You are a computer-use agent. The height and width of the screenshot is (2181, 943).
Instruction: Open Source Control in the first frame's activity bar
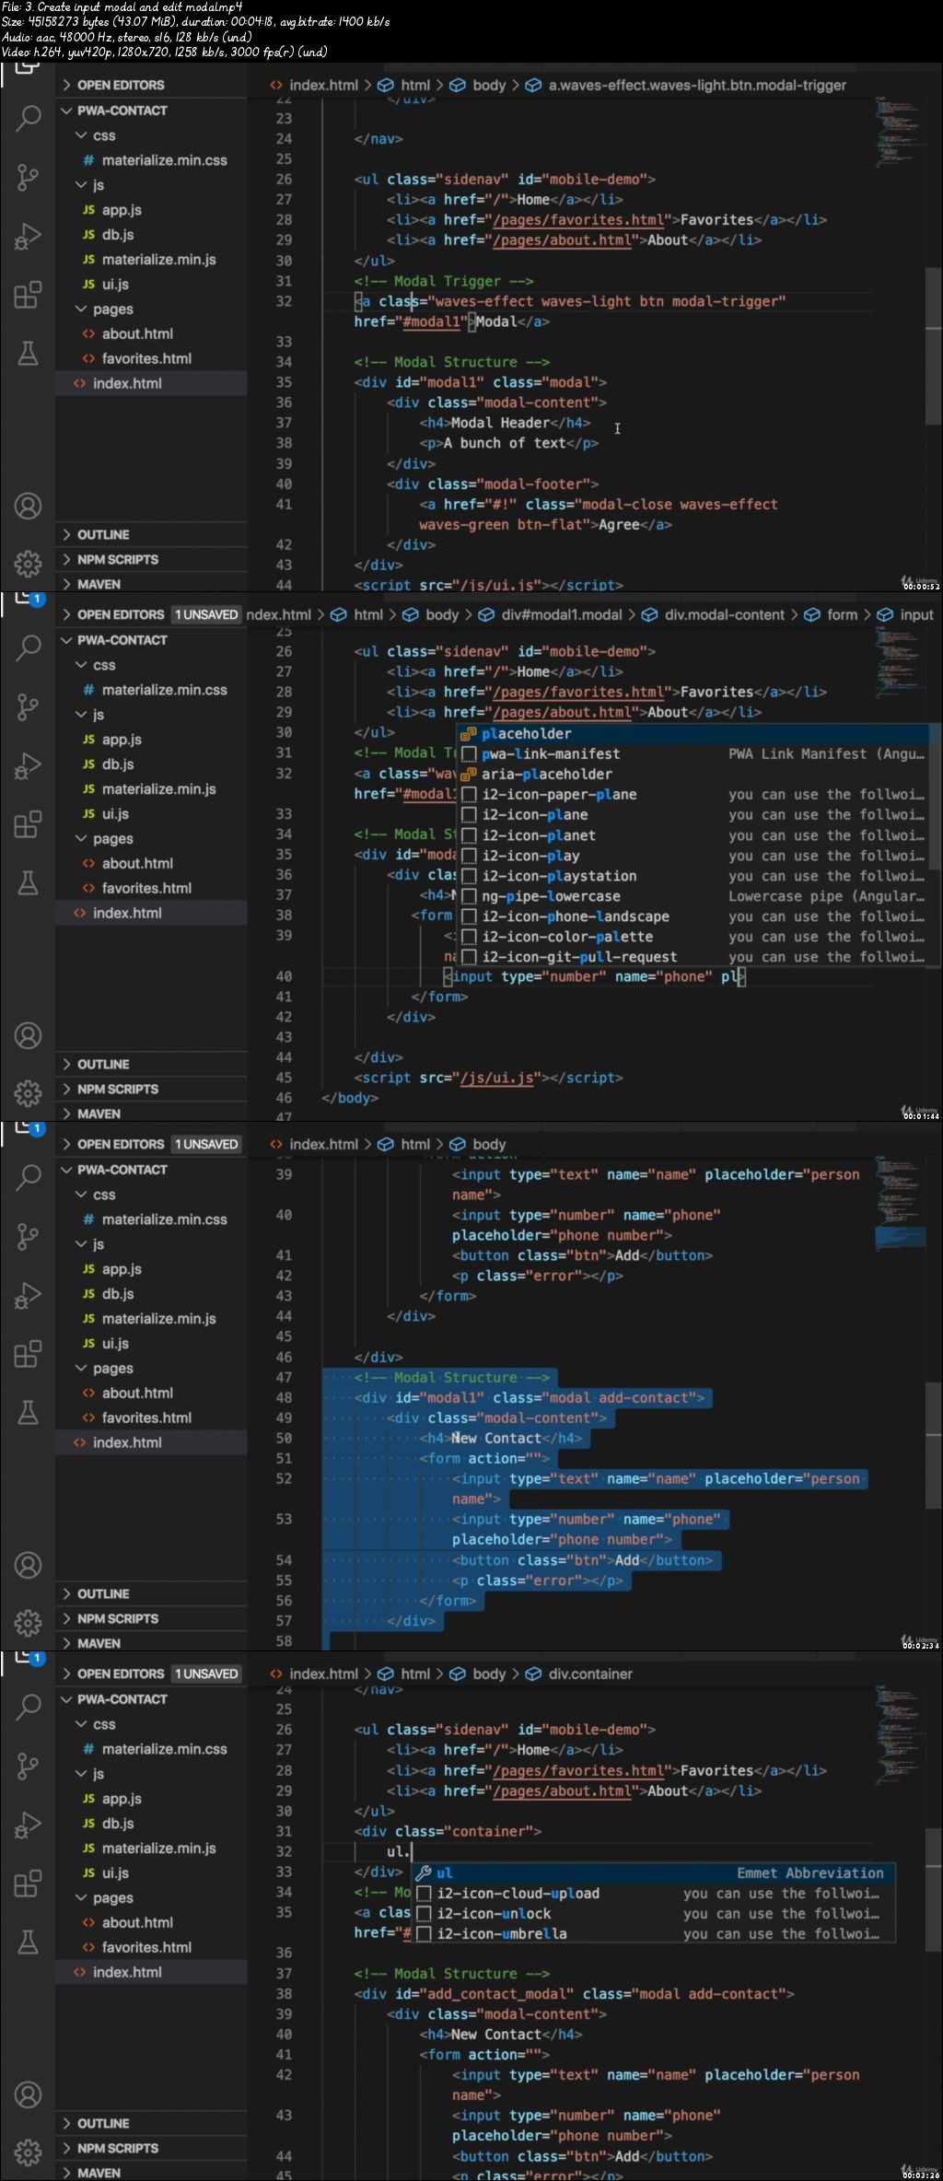click(29, 177)
